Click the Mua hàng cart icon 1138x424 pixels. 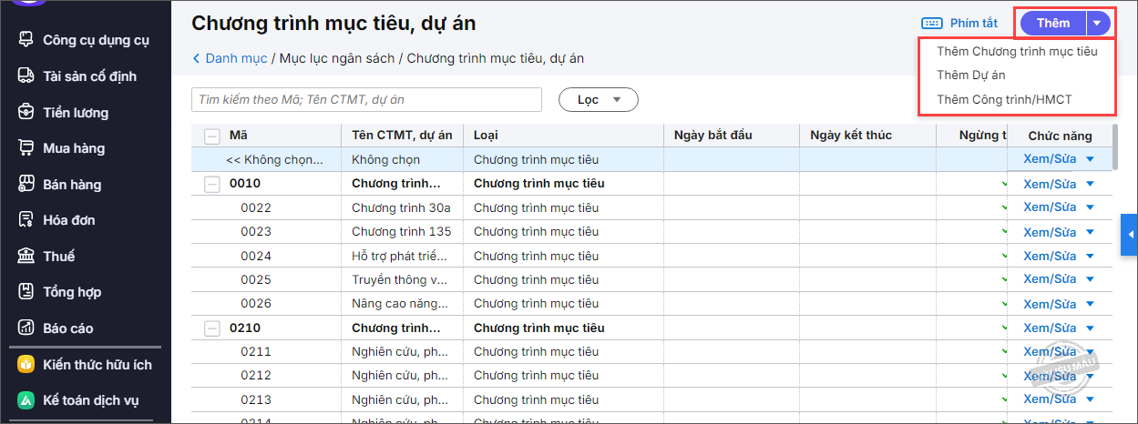(x=26, y=148)
